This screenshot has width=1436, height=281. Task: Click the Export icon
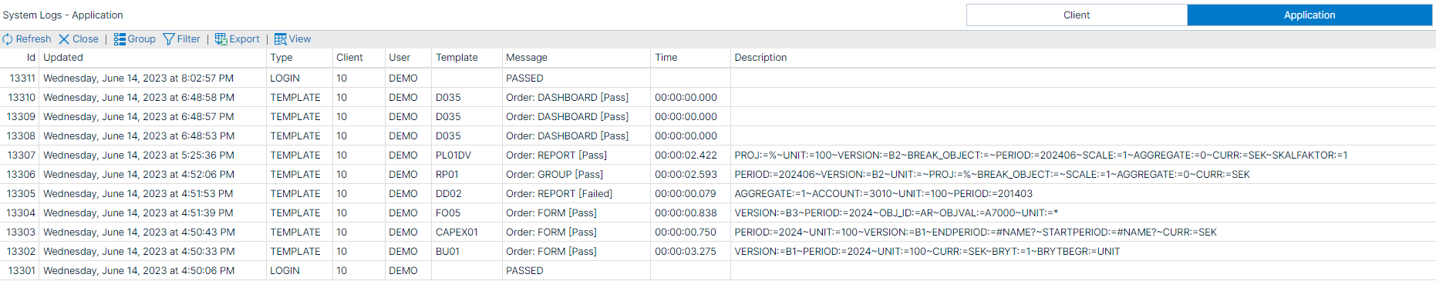[221, 39]
